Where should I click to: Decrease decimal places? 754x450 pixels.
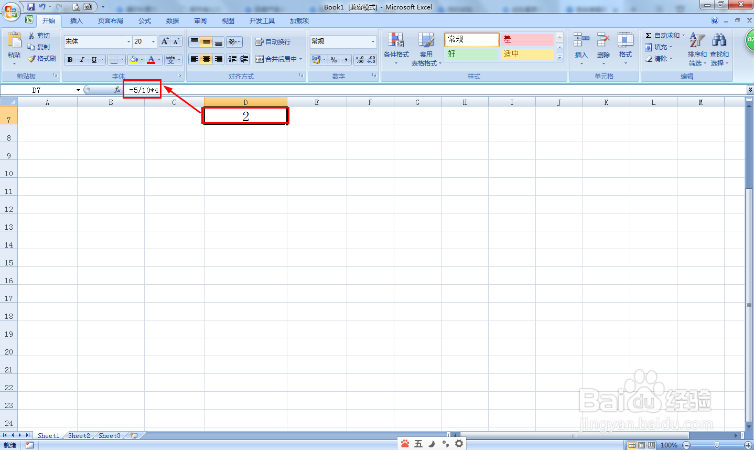pos(372,60)
